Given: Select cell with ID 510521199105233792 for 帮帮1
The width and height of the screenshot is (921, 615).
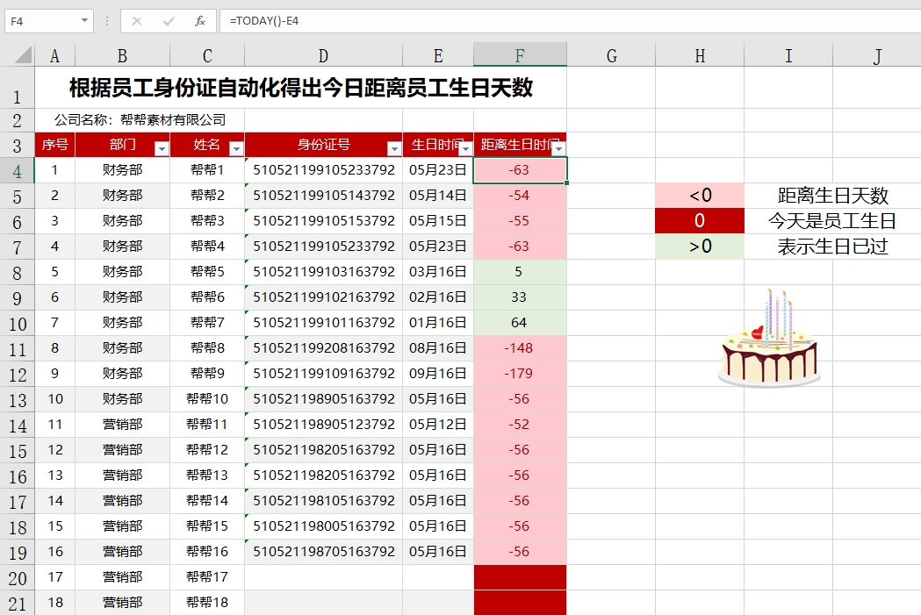Looking at the screenshot, I should [324, 170].
